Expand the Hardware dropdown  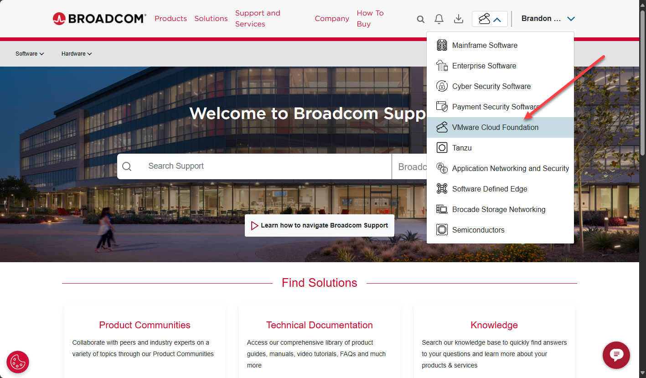(x=77, y=54)
